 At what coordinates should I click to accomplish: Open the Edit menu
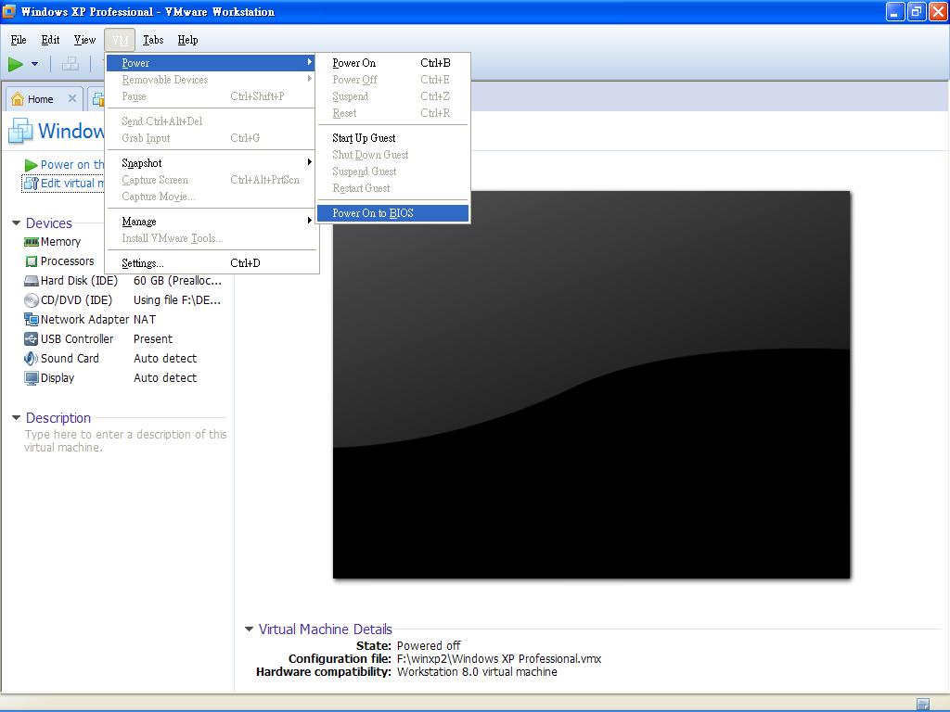click(50, 40)
